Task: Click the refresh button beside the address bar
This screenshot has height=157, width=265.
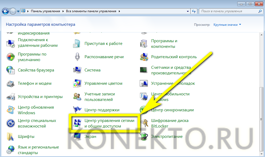Action: coord(194,11)
